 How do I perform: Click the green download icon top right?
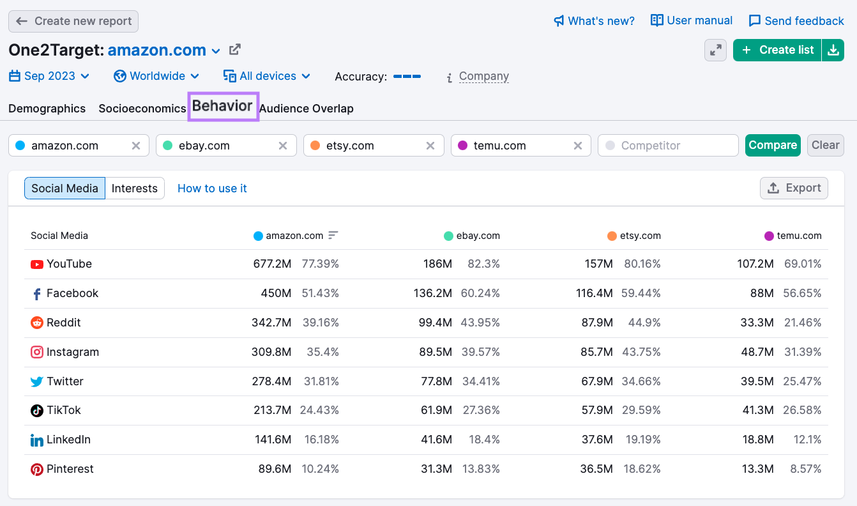tap(833, 50)
